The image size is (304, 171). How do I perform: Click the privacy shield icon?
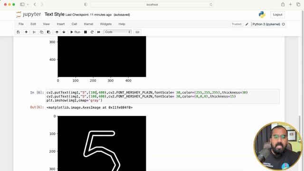point(85,4)
